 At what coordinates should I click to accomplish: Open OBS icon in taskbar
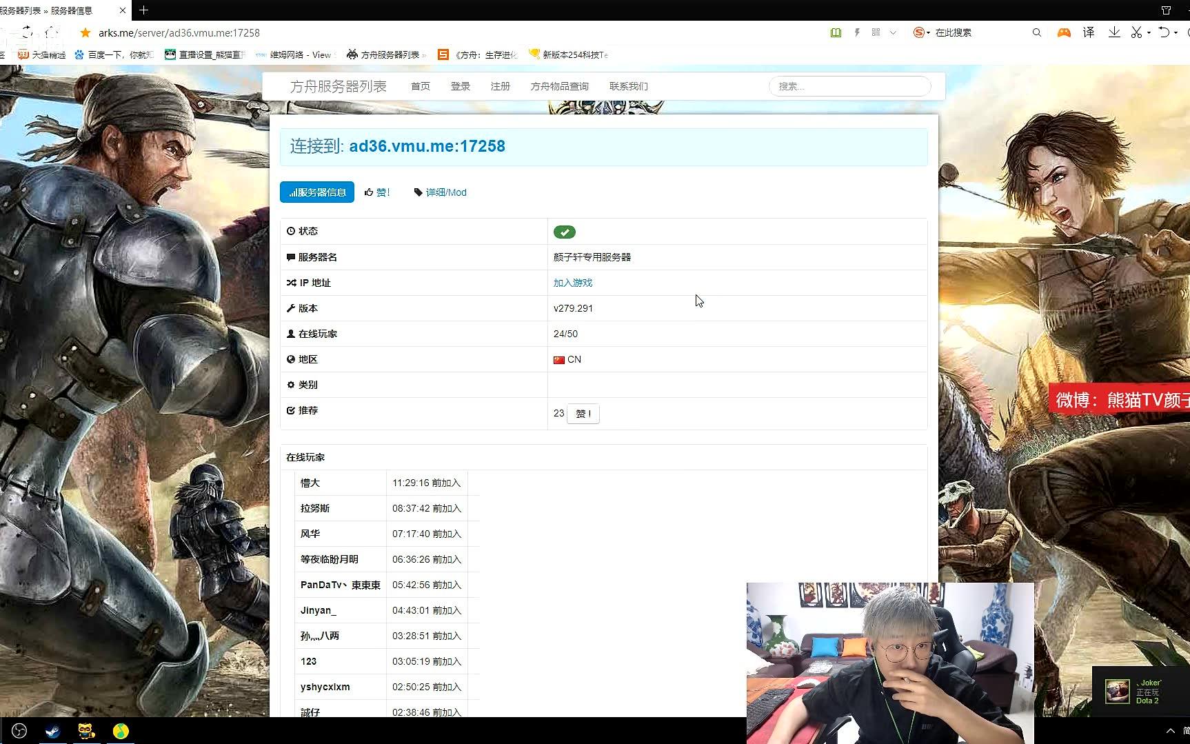19,731
